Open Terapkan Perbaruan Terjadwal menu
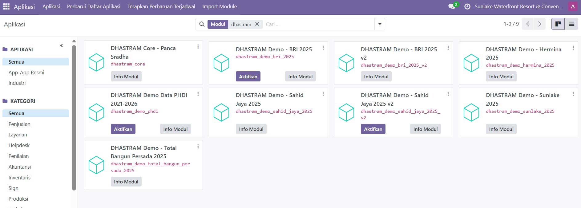 point(161,6)
